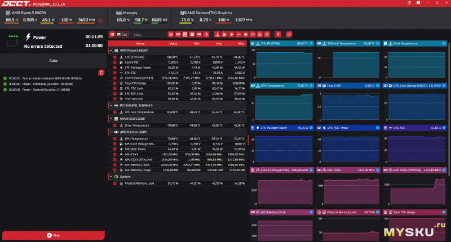Open info for the CPU (Tctl/Tdie) graph

coord(311,43)
